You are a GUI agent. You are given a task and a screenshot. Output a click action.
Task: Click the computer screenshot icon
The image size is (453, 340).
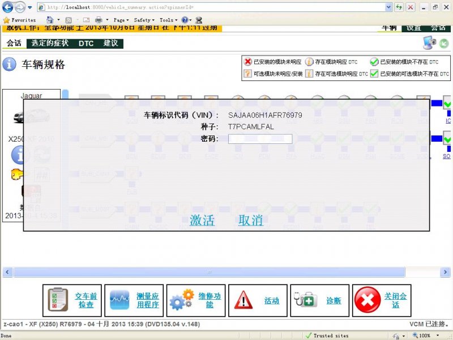pyautogui.click(x=430, y=42)
